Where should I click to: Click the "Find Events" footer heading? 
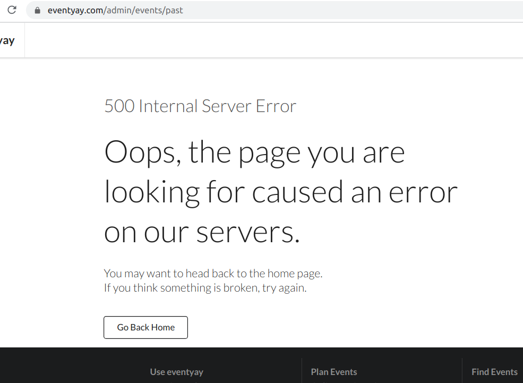tap(495, 372)
